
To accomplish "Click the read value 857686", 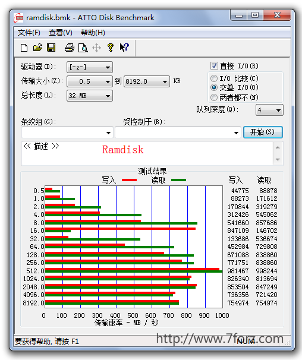I will 266,223.
